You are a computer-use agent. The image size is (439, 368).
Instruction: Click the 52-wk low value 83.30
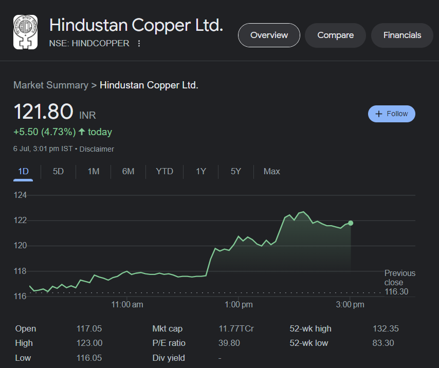click(x=383, y=343)
